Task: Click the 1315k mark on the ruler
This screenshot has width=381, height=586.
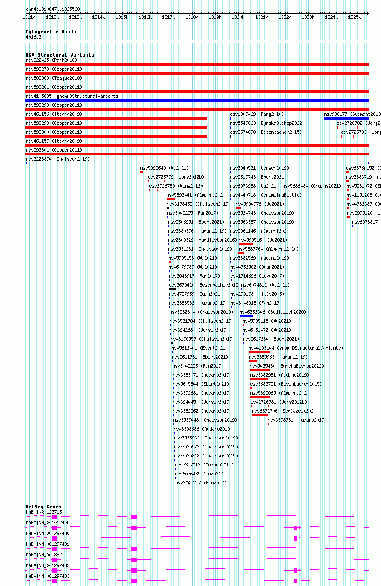Action: [122, 17]
